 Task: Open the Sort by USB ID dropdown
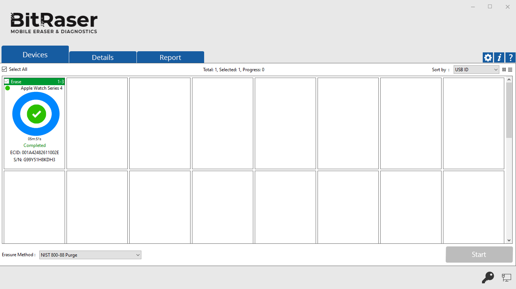[476, 70]
